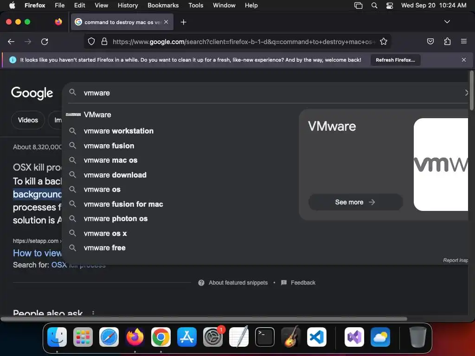
Task: Reload the page with the refresh icon
Action: point(45,41)
